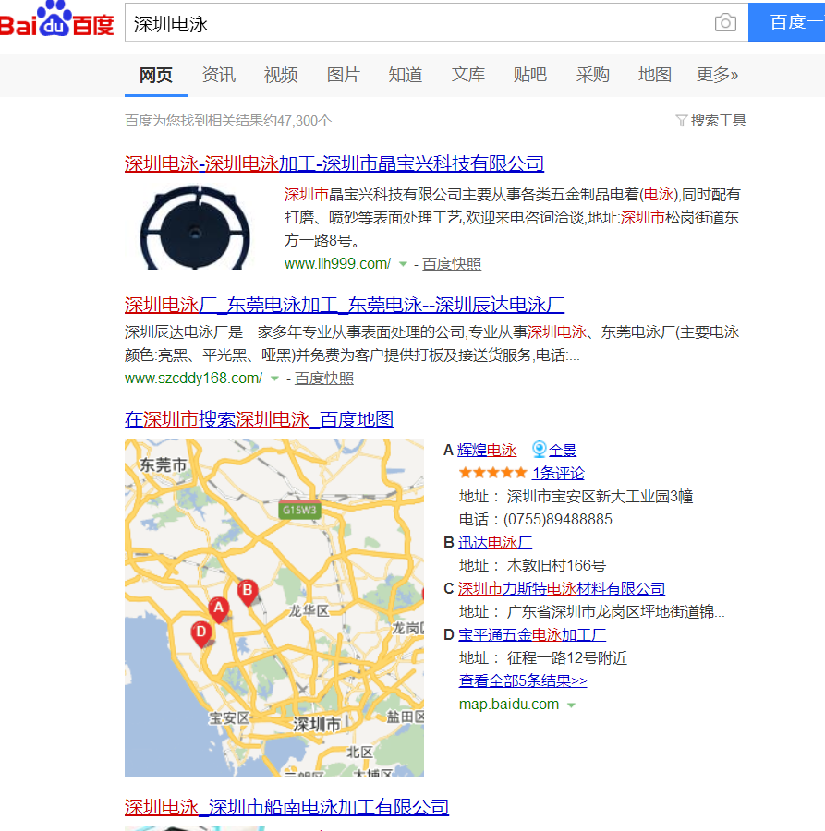This screenshot has height=831, width=825.
Task: Switch to the 采购 tab
Action: point(593,75)
